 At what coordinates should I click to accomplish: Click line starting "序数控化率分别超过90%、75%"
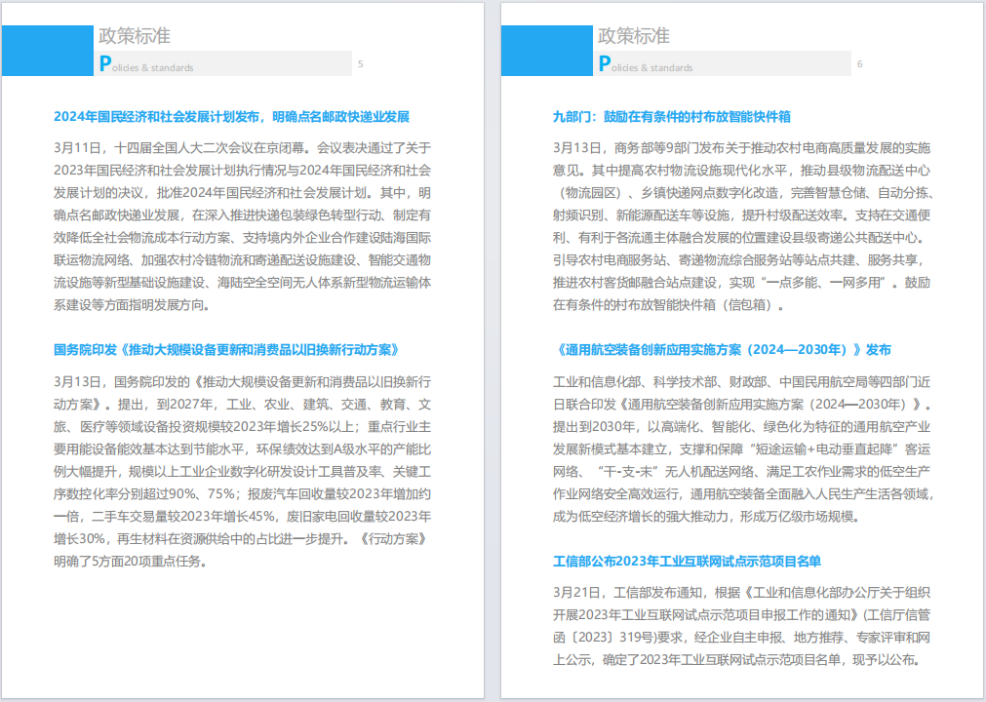pyautogui.click(x=242, y=494)
